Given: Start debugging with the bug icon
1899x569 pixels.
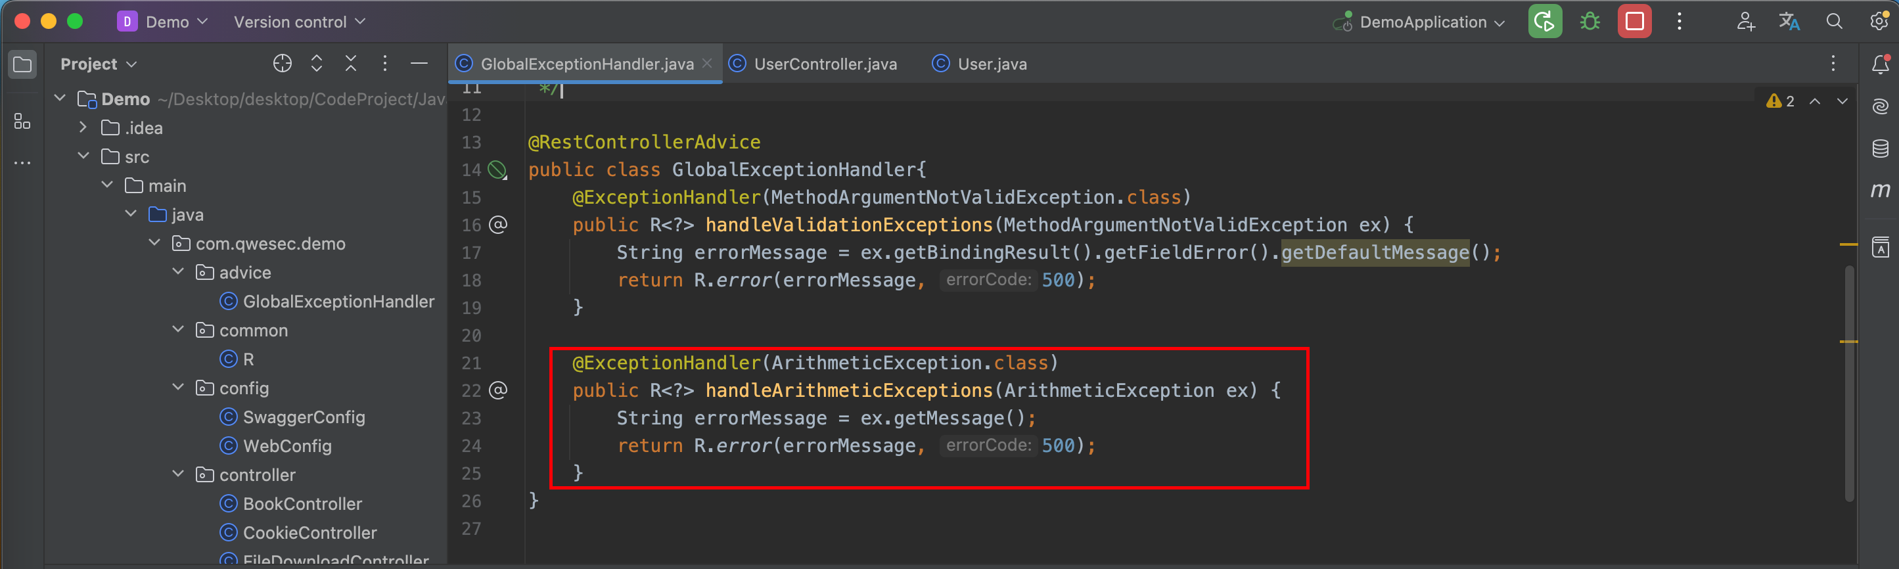Looking at the screenshot, I should coord(1590,22).
